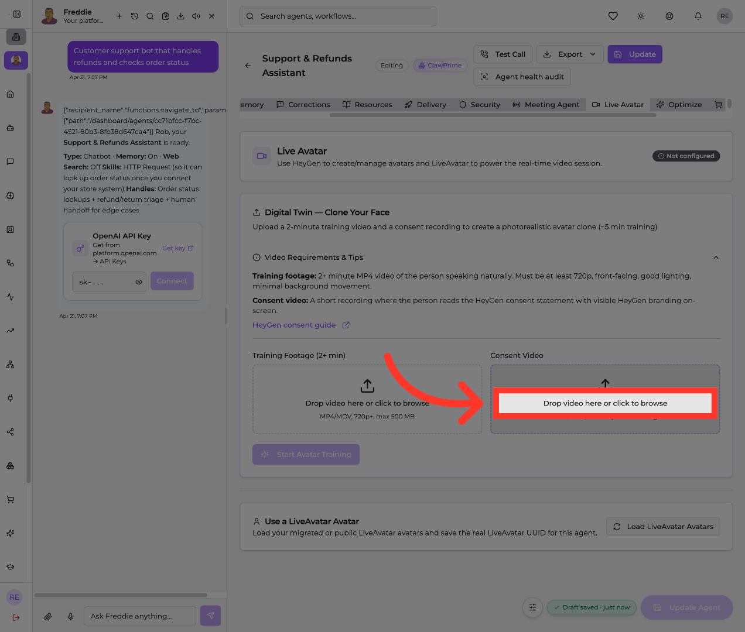Click the Update Agent button
The width and height of the screenshot is (745, 632).
(687, 607)
